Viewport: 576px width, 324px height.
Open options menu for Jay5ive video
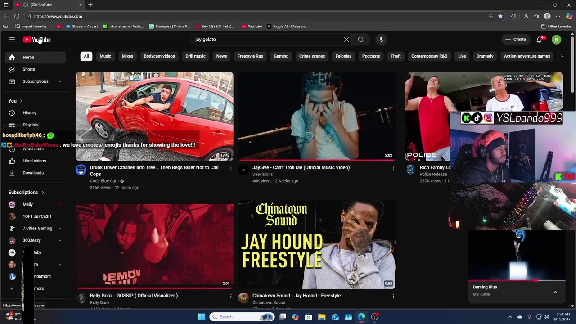point(393,168)
